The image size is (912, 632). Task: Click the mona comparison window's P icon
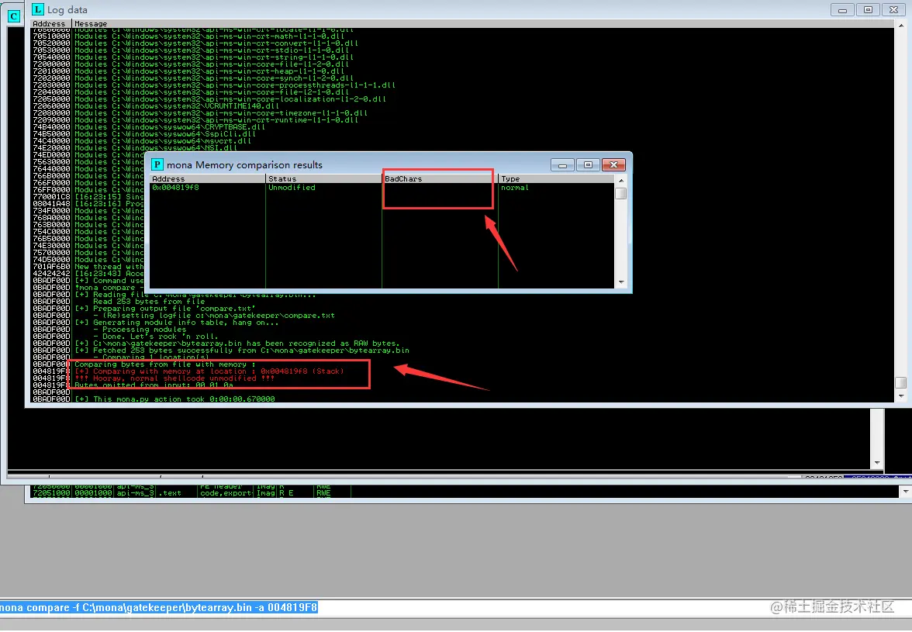click(x=157, y=164)
